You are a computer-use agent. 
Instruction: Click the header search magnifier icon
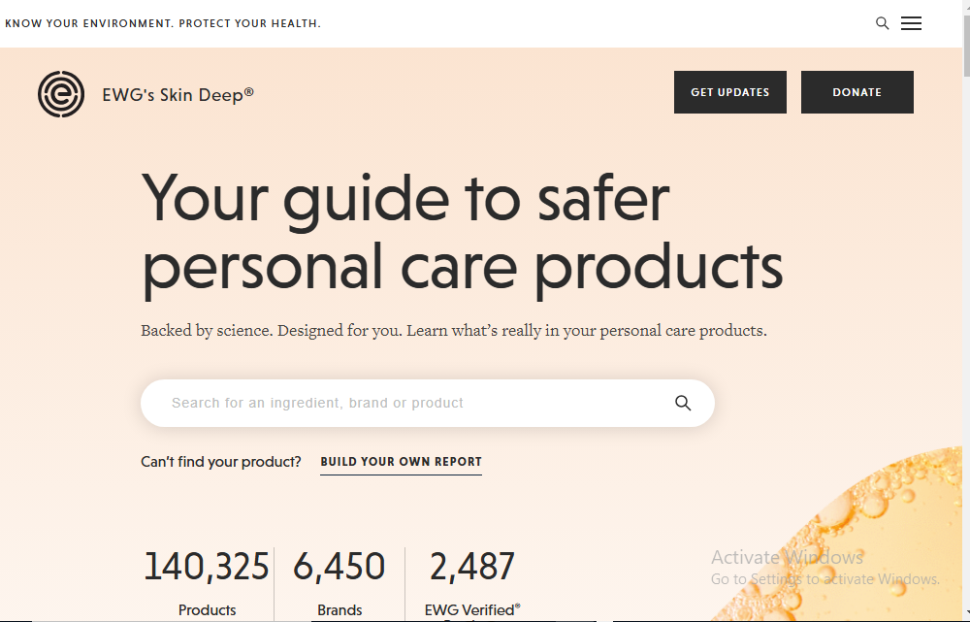point(882,23)
